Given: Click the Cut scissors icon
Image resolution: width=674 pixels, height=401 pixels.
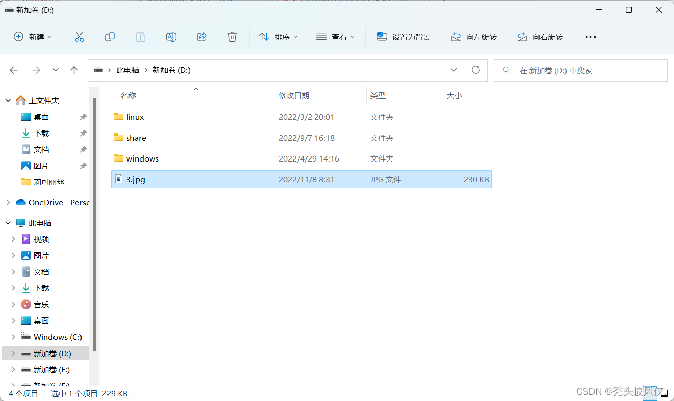Looking at the screenshot, I should pyautogui.click(x=79, y=37).
